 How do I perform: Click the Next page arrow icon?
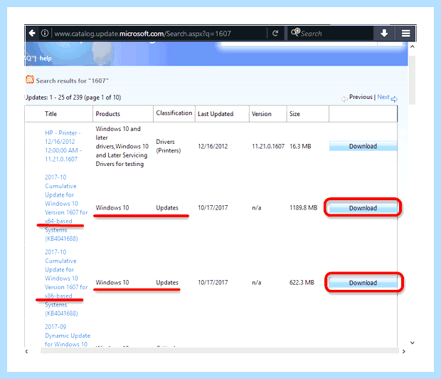tap(394, 99)
